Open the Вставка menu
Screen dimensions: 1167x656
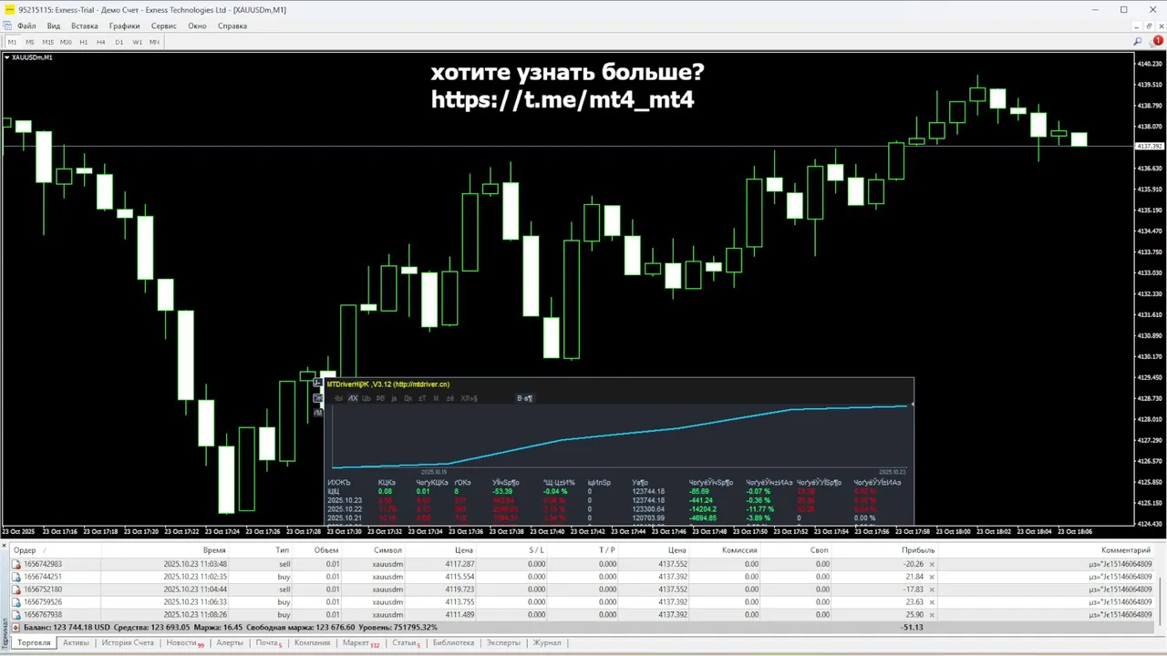(x=85, y=26)
